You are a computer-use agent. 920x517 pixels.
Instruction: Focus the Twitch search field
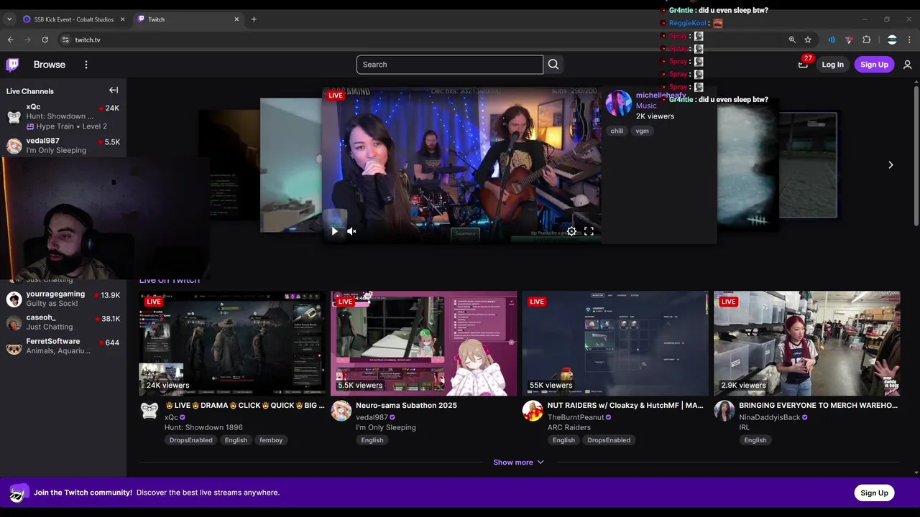coord(450,65)
